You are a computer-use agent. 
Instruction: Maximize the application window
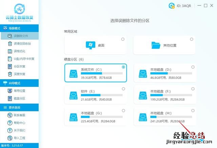click(206, 5)
